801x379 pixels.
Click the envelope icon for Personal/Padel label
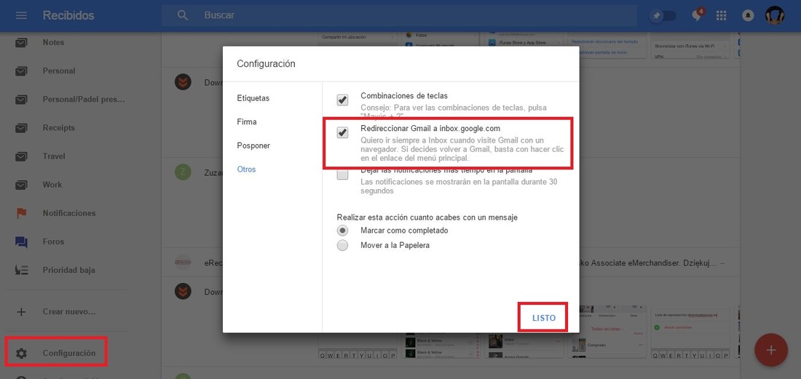click(x=21, y=100)
